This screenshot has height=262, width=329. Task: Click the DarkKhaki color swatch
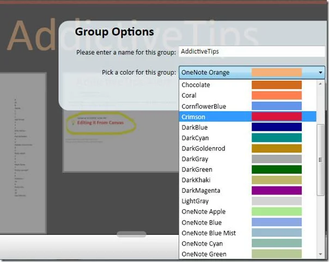pyautogui.click(x=277, y=180)
